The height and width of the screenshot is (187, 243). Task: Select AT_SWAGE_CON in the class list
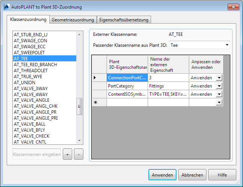[44, 41]
